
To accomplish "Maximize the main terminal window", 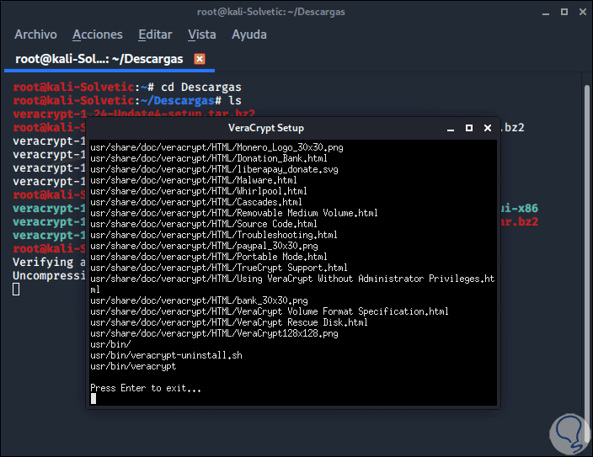I will coord(564,12).
